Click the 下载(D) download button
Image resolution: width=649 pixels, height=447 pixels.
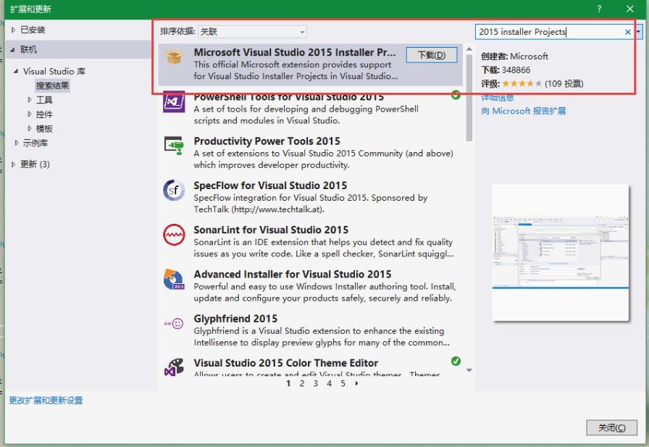click(432, 55)
